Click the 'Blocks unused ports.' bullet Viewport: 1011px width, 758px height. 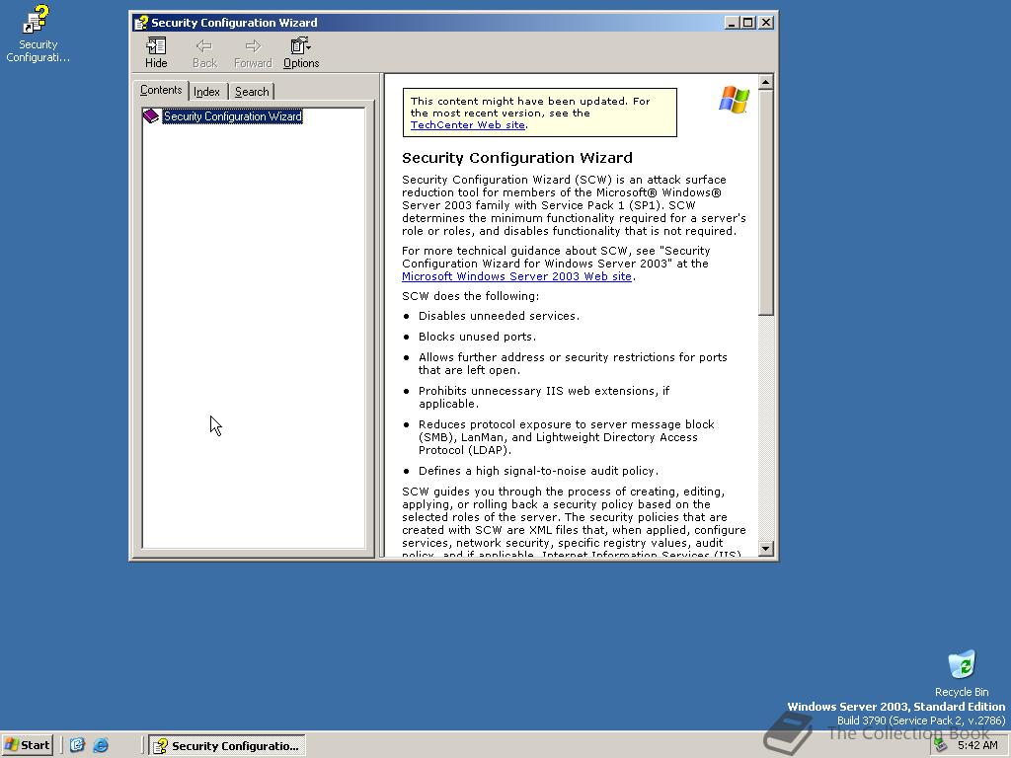[477, 337]
